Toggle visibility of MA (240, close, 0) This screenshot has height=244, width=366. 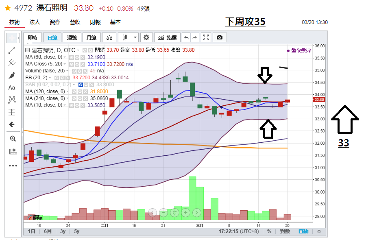[74, 98]
